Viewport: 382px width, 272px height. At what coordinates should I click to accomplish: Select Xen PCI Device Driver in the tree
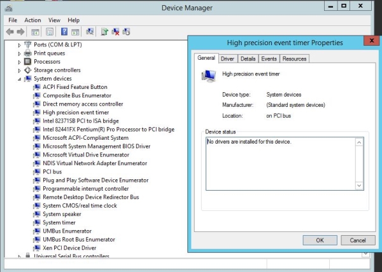click(x=69, y=248)
